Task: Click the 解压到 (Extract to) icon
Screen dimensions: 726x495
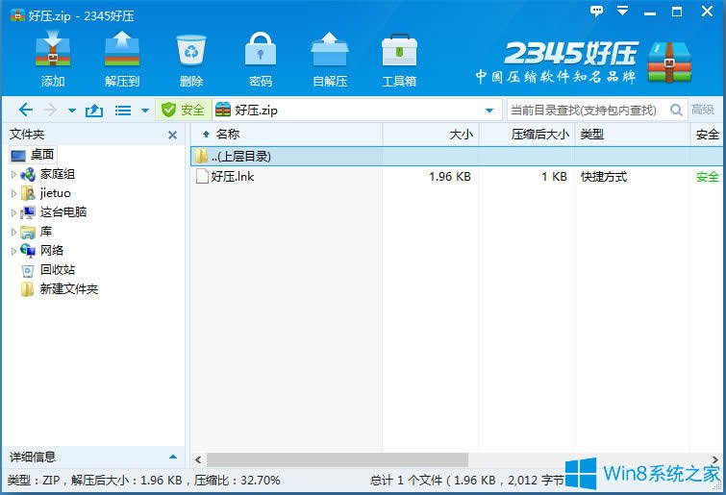Action: click(122, 57)
